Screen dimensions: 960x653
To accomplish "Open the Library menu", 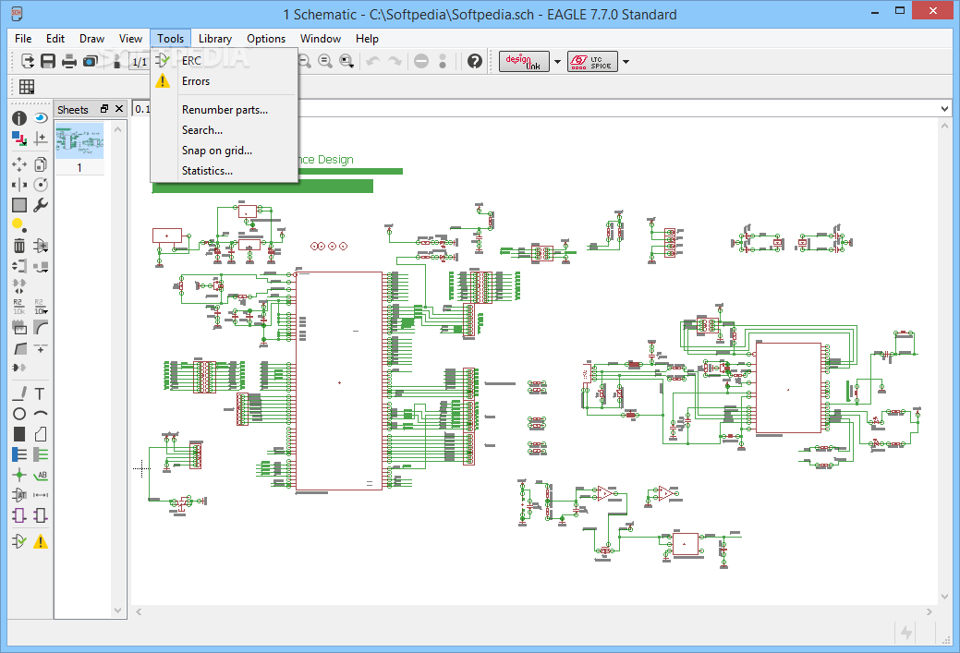I will (x=215, y=39).
